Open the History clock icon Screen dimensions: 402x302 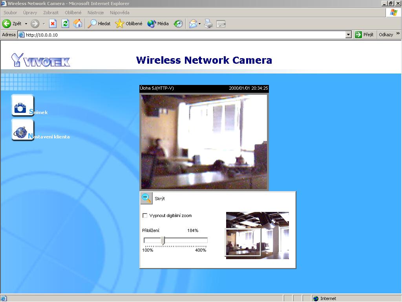pyautogui.click(x=178, y=24)
